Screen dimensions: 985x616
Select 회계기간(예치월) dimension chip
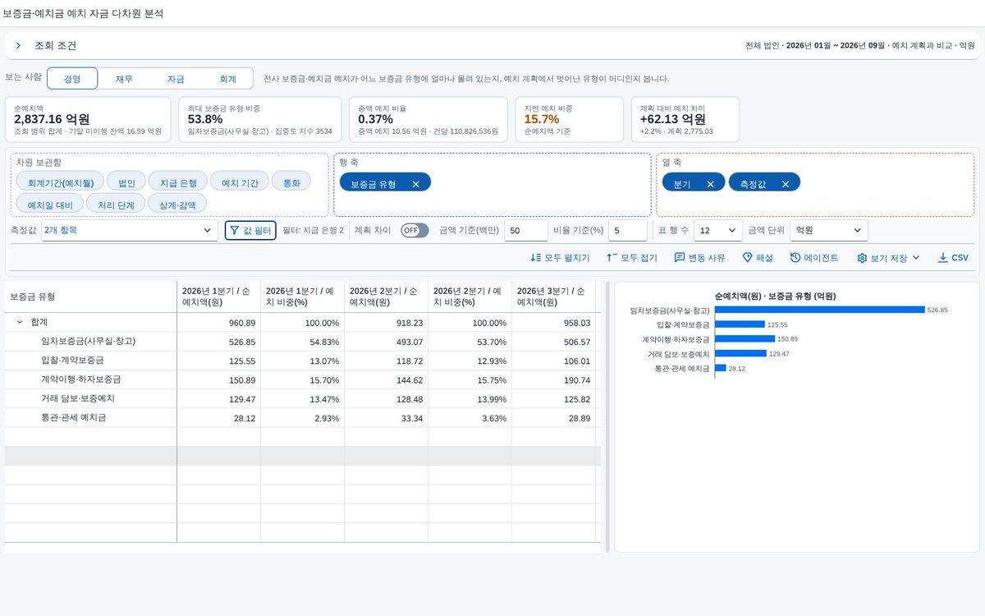point(61,183)
